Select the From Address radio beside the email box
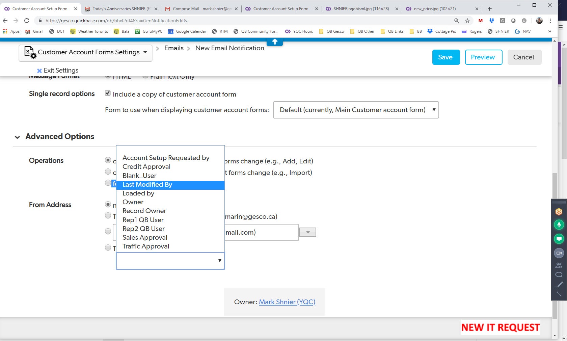 (x=108, y=231)
